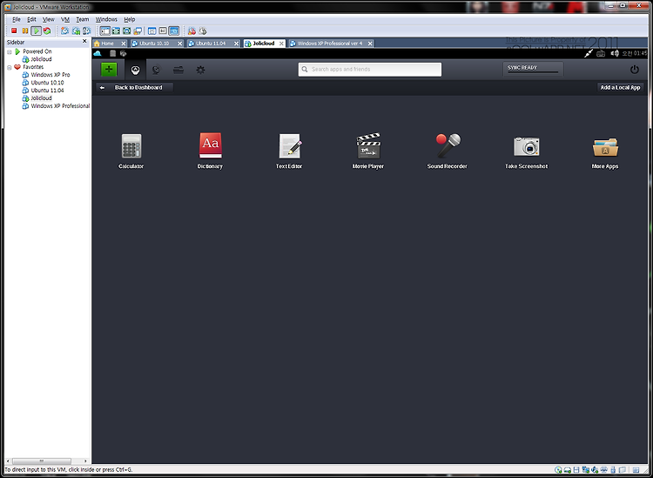Launch the Calculator app
This screenshot has height=478, width=653.
pos(131,151)
